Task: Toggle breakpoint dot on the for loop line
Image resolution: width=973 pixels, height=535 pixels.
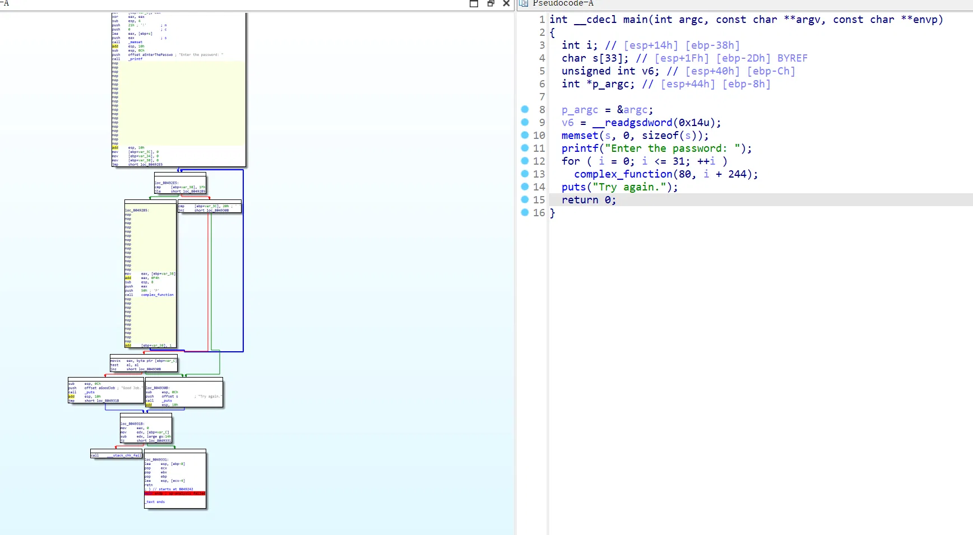Action: 525,161
